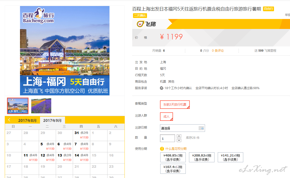This screenshot has height=178, width=290.
Task: Switch to the 2017年8月 calendar tab
Action: tap(27, 120)
